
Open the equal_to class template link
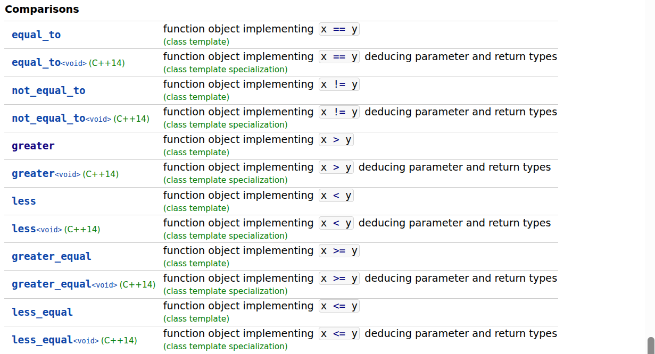pos(36,35)
